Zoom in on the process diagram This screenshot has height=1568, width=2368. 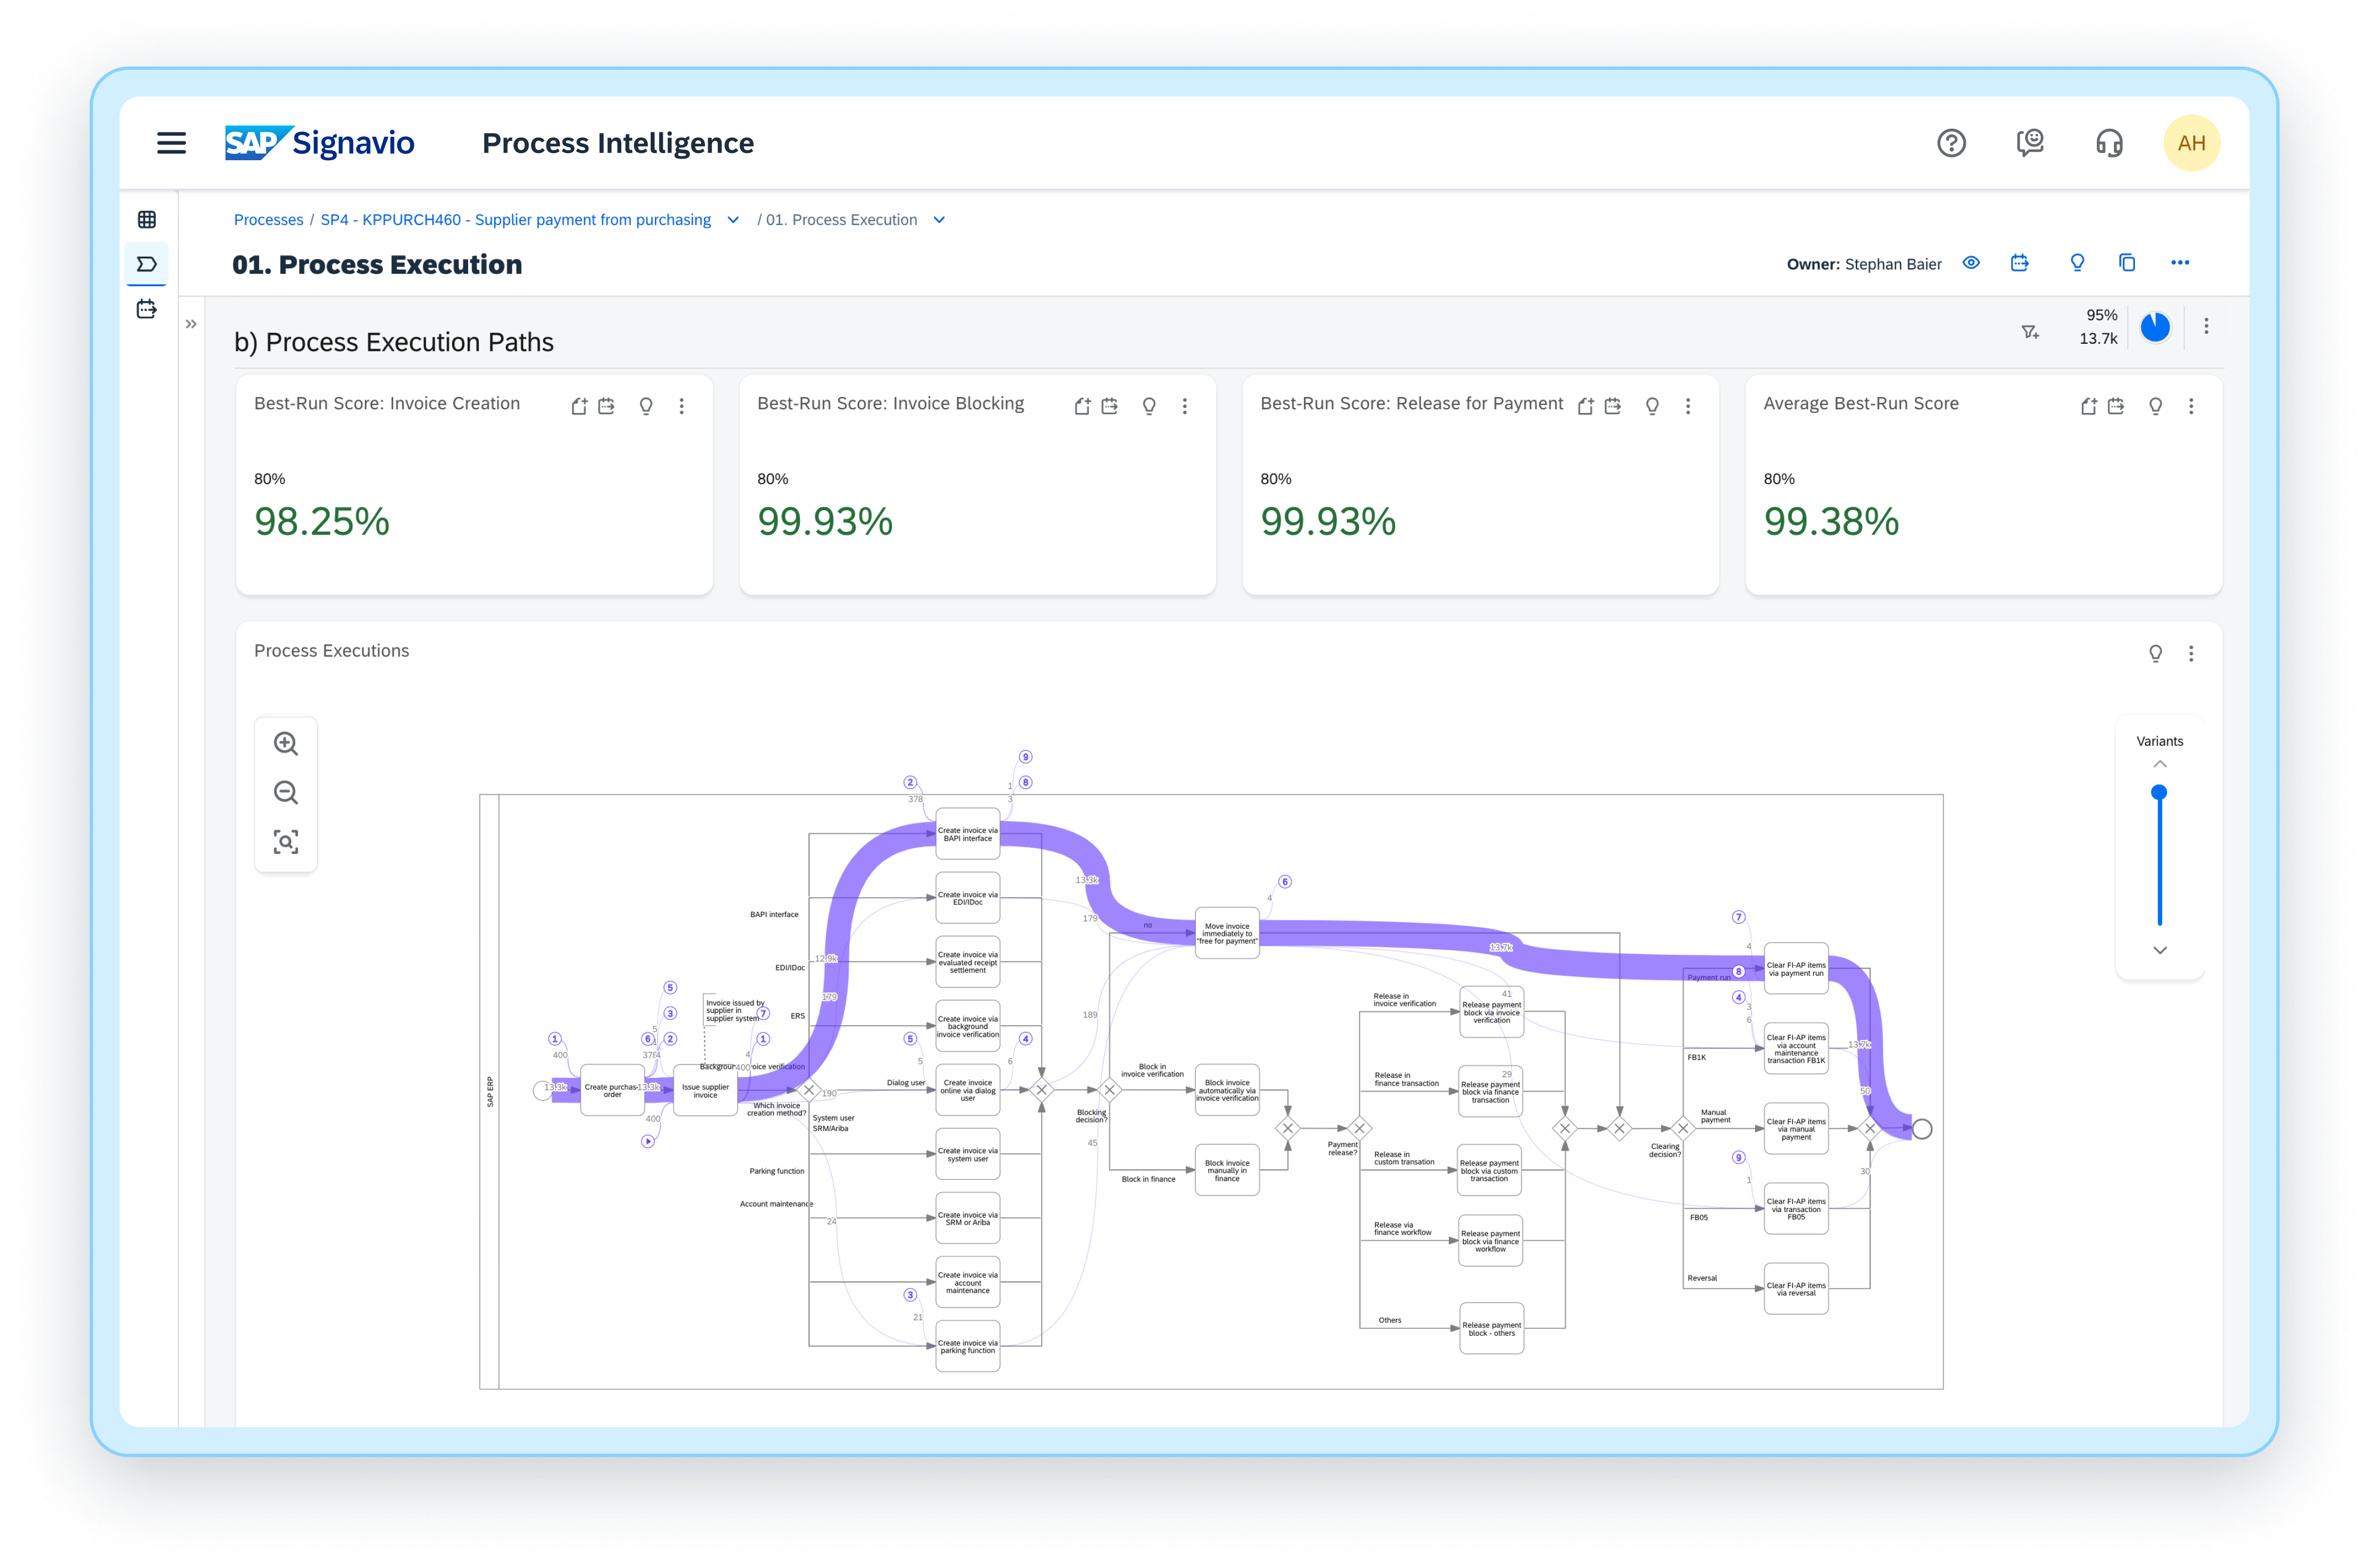[286, 743]
